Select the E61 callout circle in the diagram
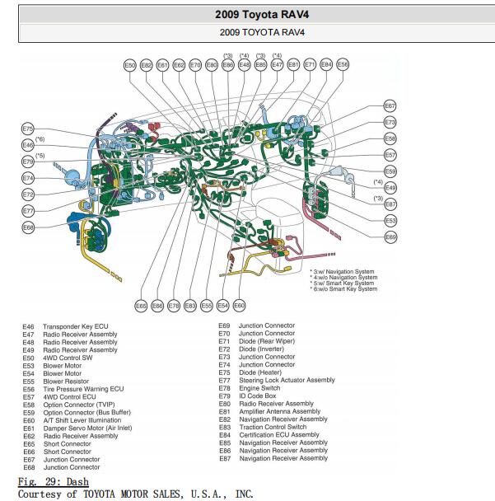 [x=162, y=65]
